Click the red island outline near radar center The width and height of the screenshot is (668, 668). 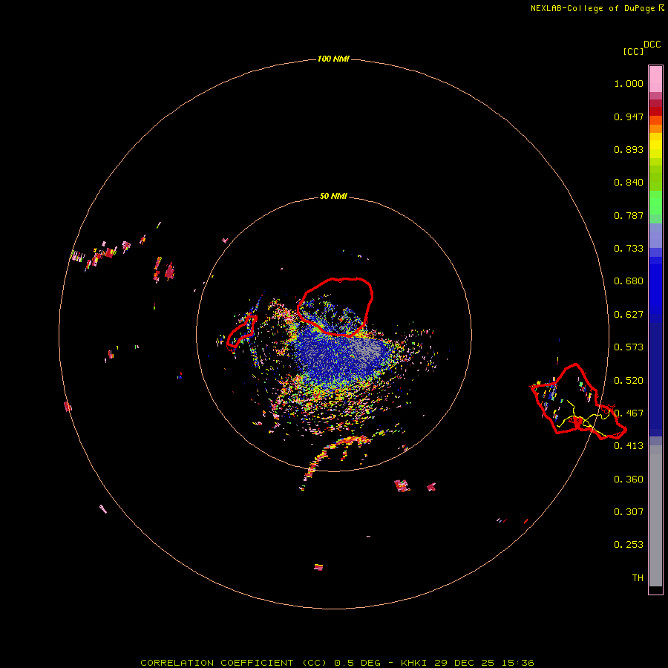[x=335, y=307]
